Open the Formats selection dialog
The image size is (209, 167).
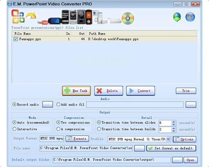tap(77, 139)
